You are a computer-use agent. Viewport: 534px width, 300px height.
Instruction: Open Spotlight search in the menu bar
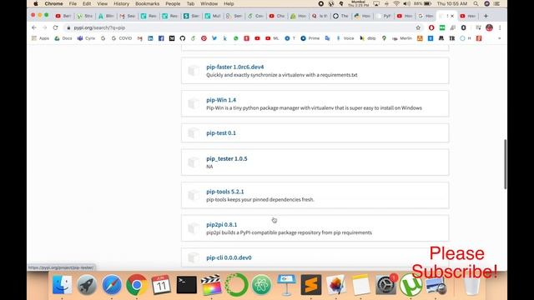tap(476, 3)
